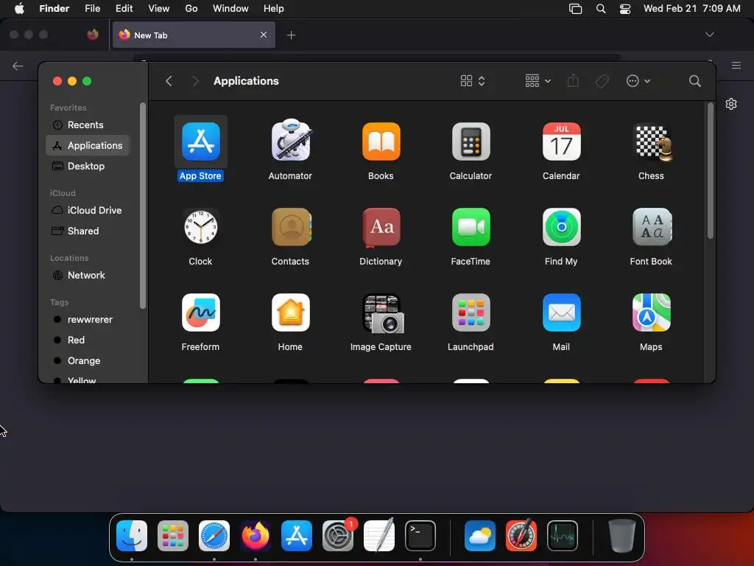
Task: Select the Calendar app icon
Action: [561, 141]
